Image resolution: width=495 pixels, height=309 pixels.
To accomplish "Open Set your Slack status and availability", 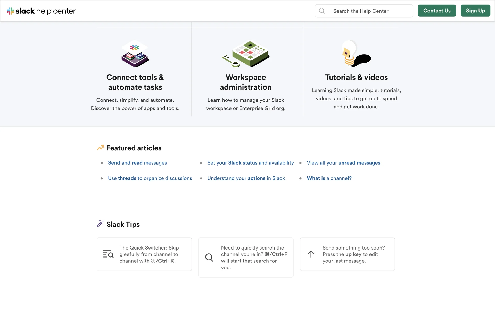I will tap(250, 163).
